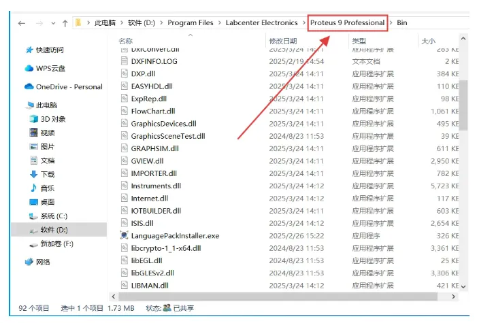Select 此电脑 in the address breadcrumb

tap(105, 23)
